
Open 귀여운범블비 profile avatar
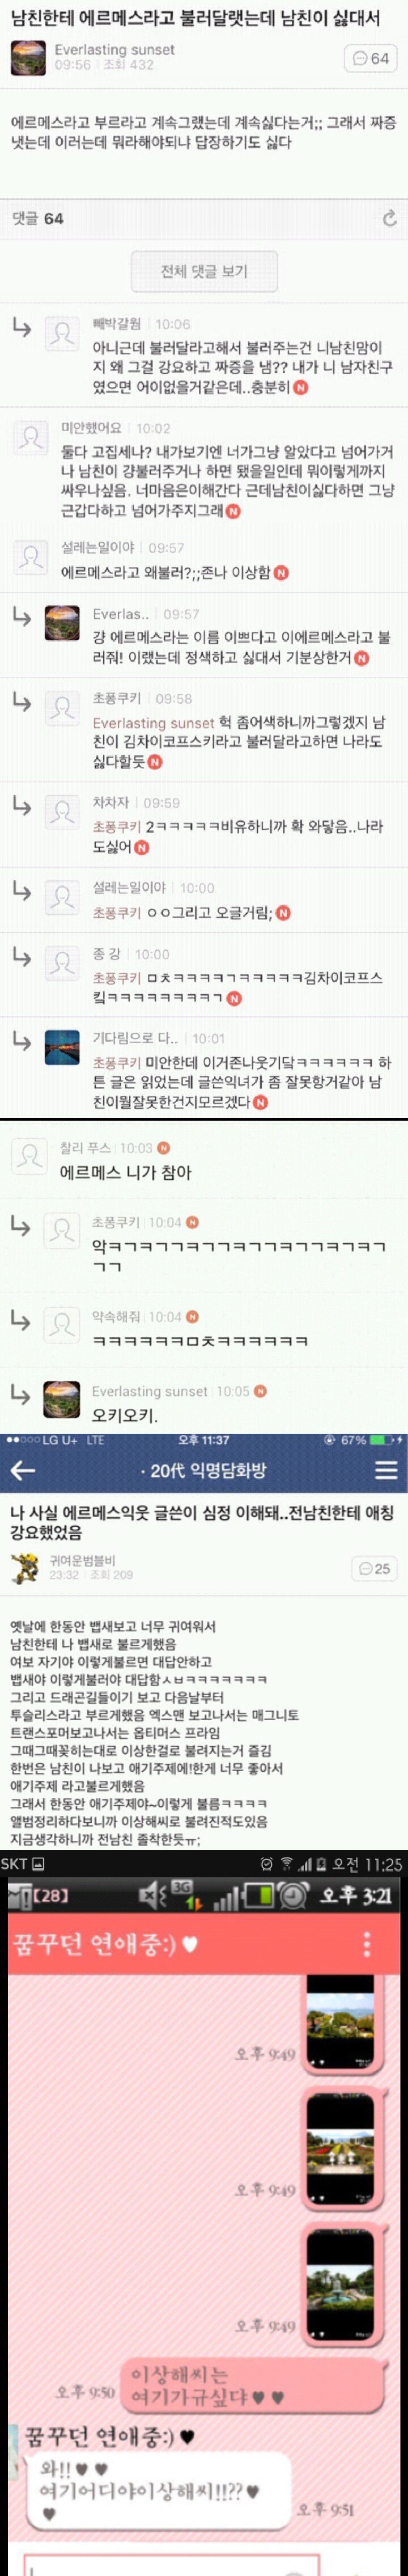tap(25, 1567)
